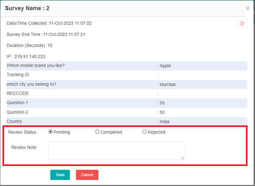Select the Rejected review status
This screenshot has width=255, height=186.
point(144,132)
